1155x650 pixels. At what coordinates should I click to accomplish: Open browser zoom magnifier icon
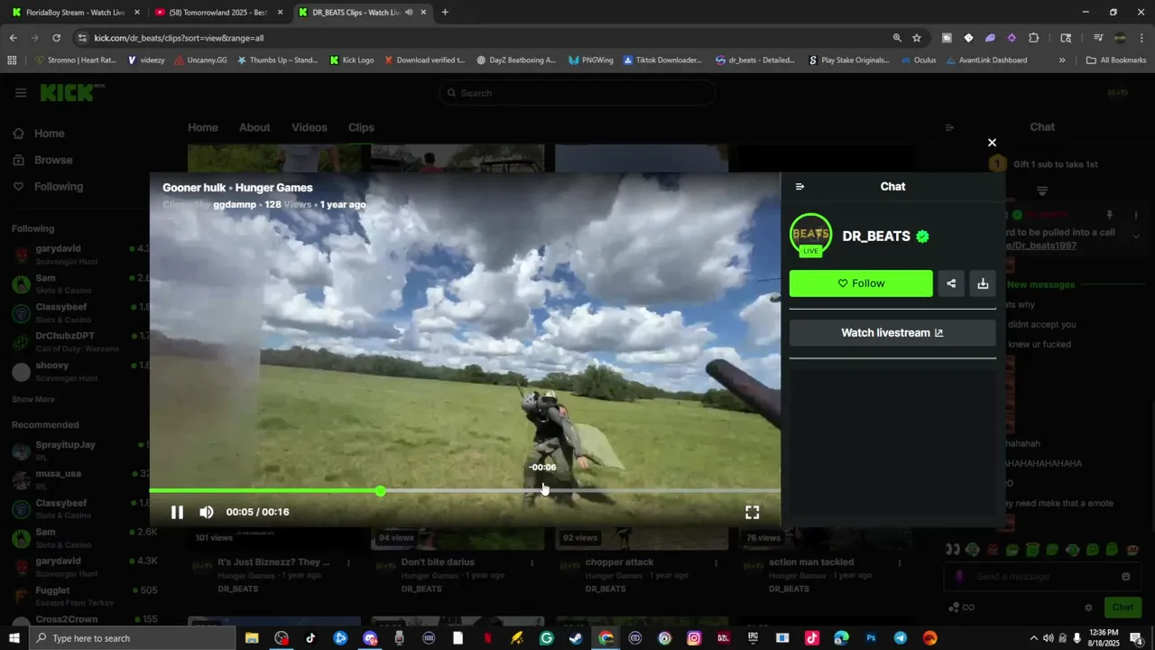[897, 38]
